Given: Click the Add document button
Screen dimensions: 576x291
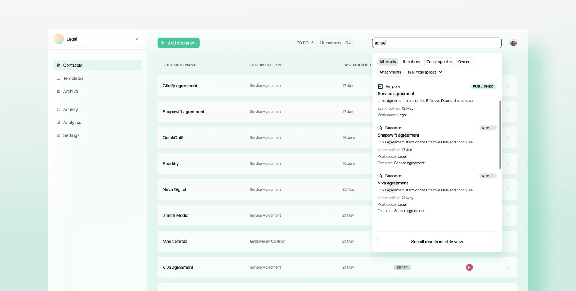Looking at the screenshot, I should coord(178,43).
